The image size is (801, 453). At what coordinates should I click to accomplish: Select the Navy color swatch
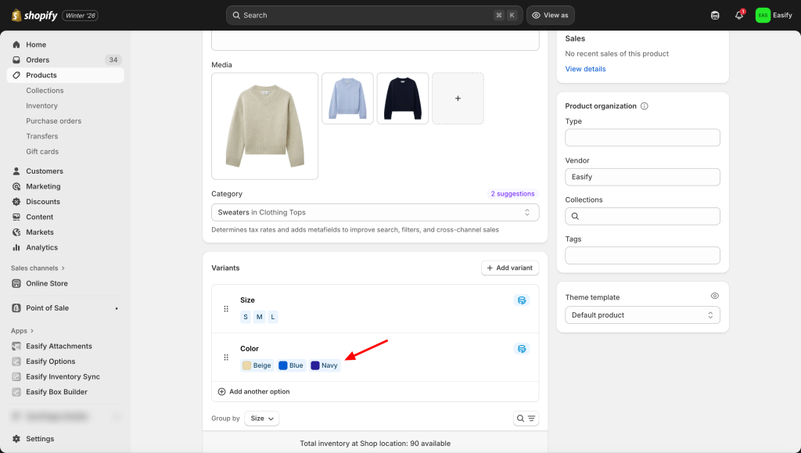point(325,365)
